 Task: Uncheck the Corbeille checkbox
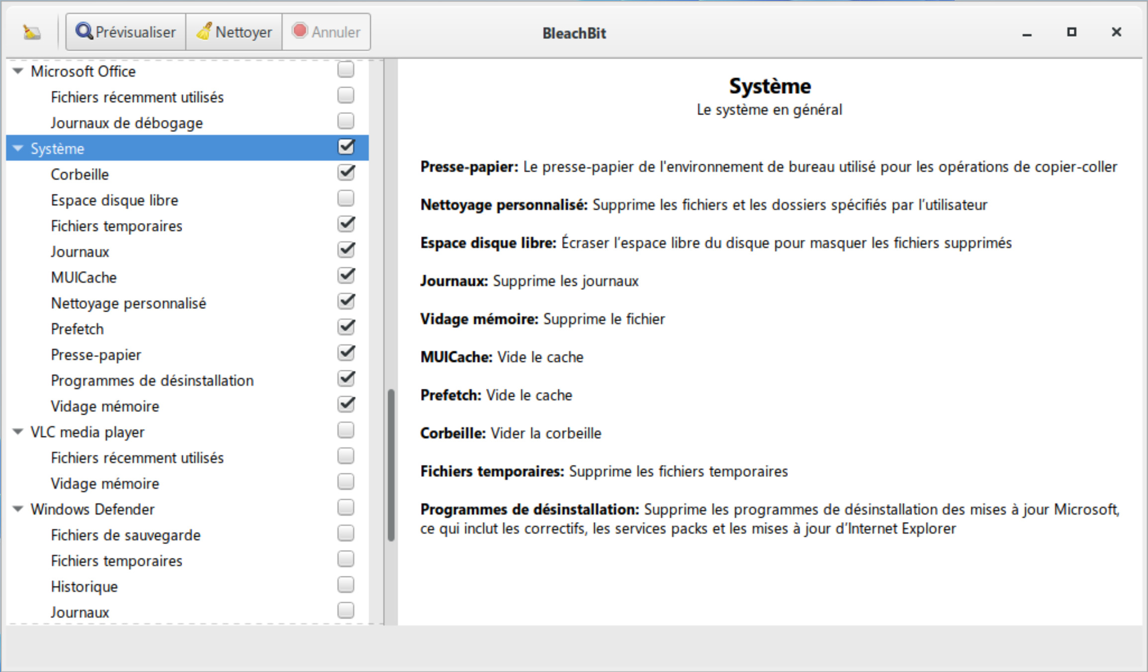coord(346,173)
